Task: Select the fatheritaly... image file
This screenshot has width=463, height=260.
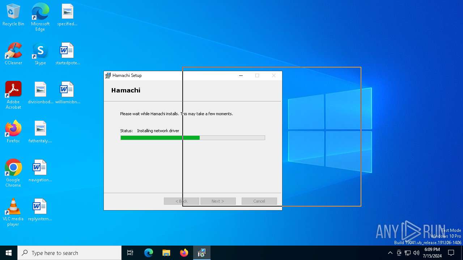Action: pyautogui.click(x=40, y=132)
